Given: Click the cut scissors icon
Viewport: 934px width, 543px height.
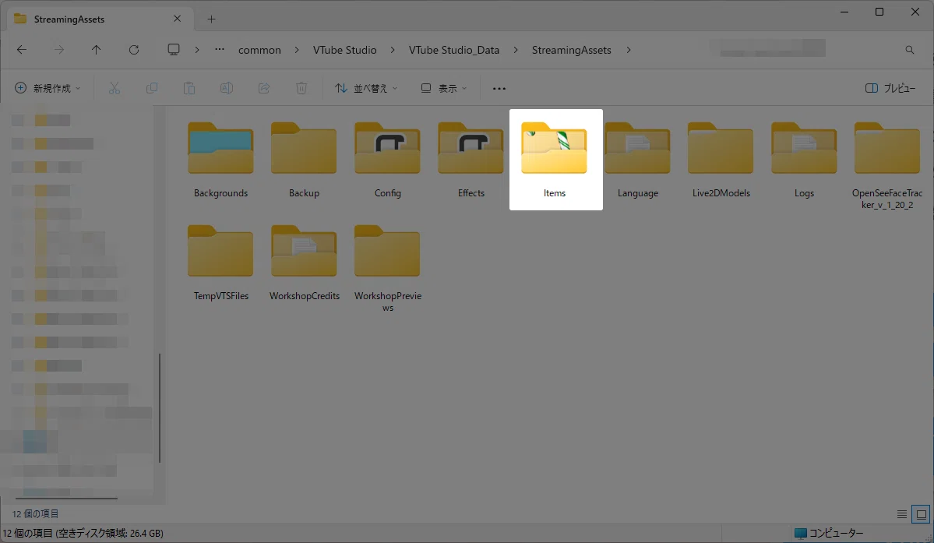Looking at the screenshot, I should (x=115, y=88).
